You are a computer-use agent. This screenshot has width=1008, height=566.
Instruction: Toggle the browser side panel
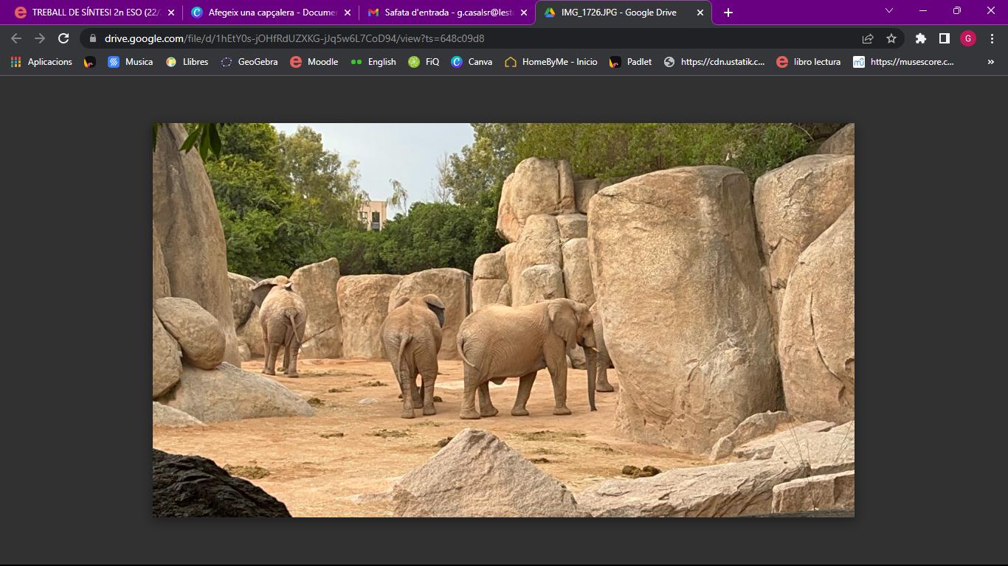pyautogui.click(x=944, y=38)
